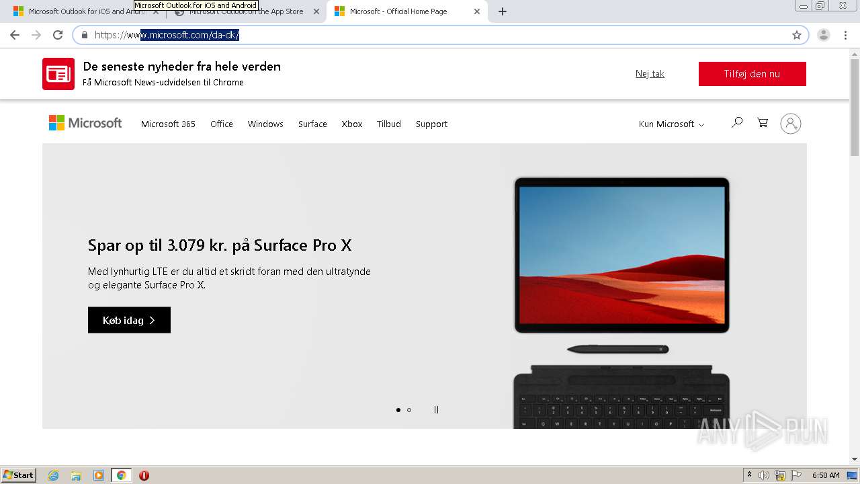Click the Tilføj den nu button
The width and height of the screenshot is (860, 484).
click(752, 74)
